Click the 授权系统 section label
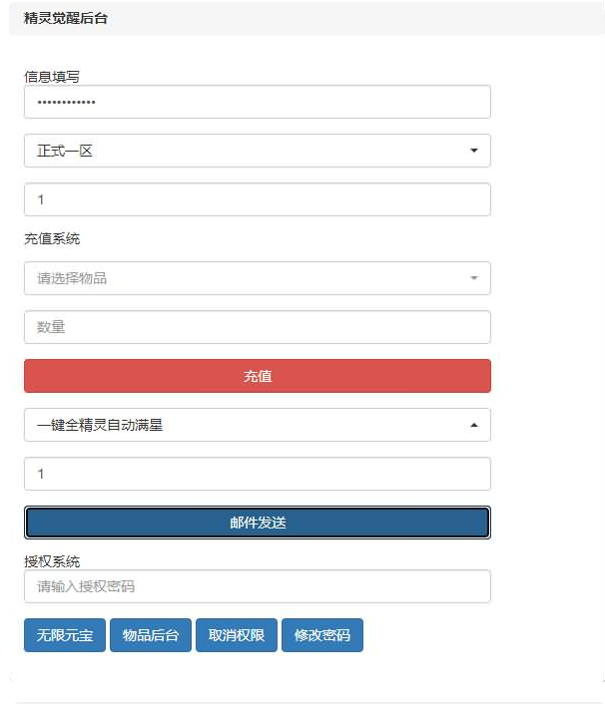The width and height of the screenshot is (605, 704). pos(52,561)
